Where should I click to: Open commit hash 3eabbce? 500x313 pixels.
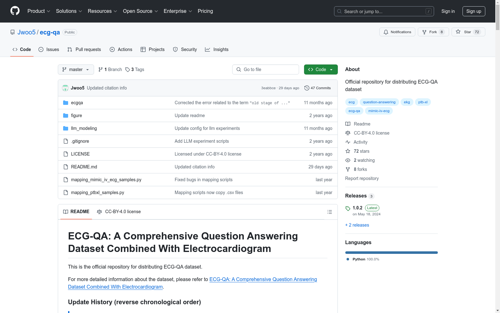[268, 88]
